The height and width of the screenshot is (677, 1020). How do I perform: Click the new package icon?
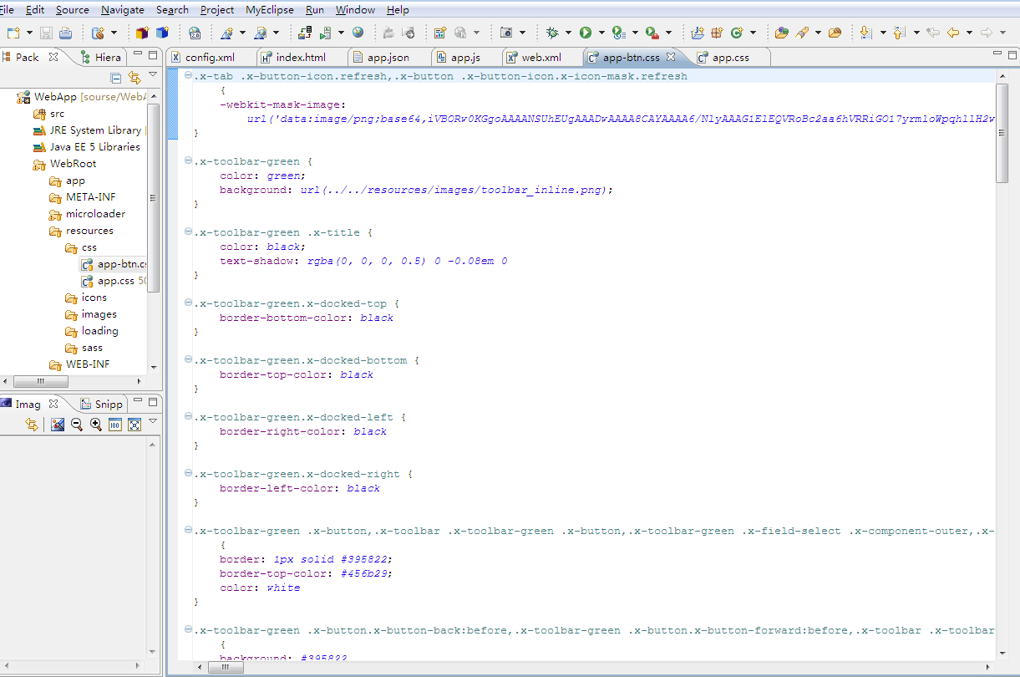pyautogui.click(x=717, y=33)
